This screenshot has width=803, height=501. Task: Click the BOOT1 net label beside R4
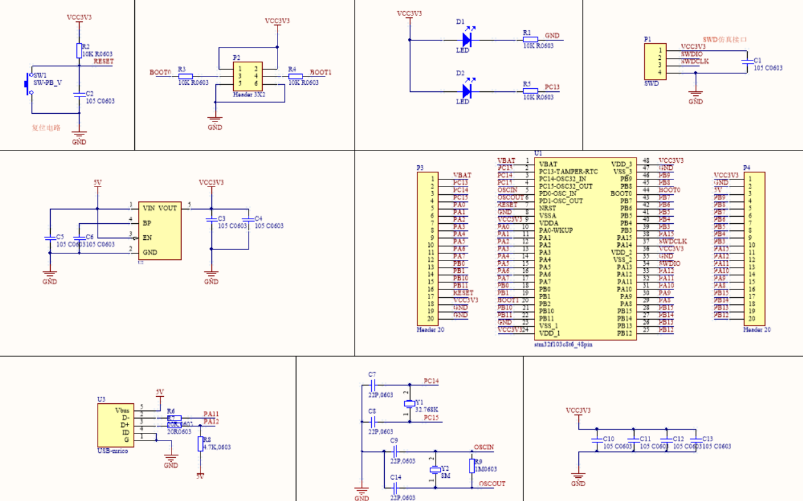[x=321, y=72]
